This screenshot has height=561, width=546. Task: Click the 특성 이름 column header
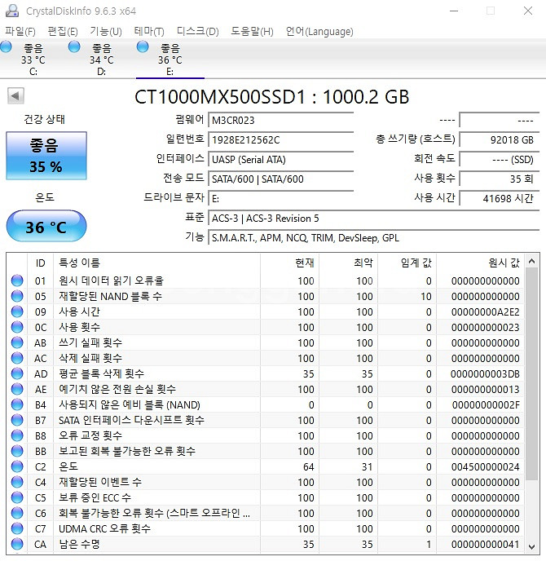(156, 263)
